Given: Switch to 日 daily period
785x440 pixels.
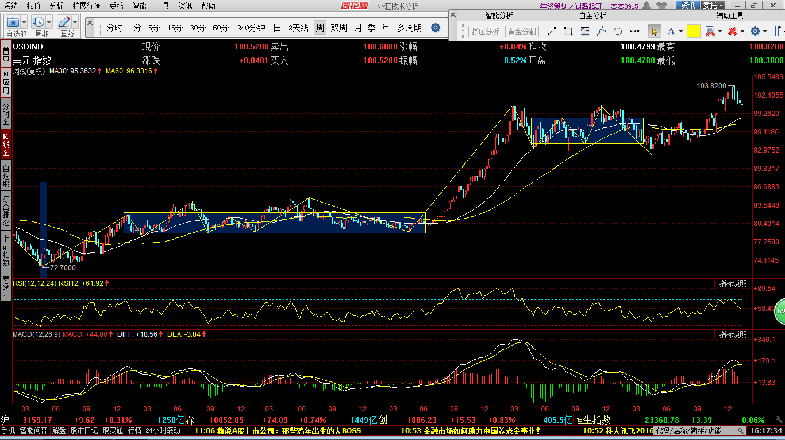Looking at the screenshot, I should pos(277,28).
